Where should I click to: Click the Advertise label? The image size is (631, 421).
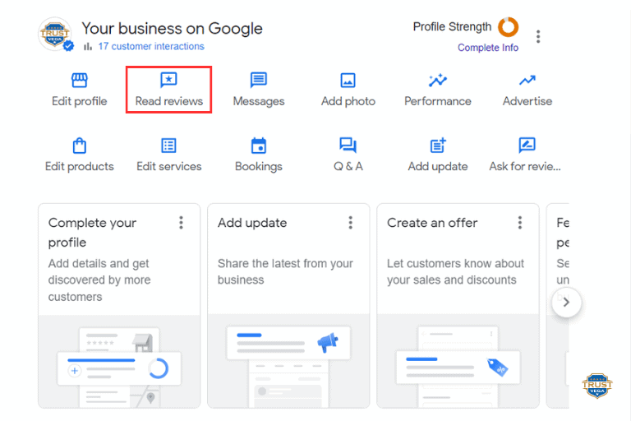[x=527, y=101]
